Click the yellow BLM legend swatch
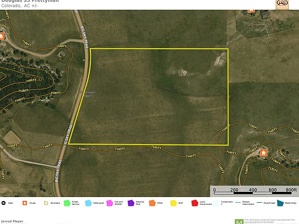Screen dimensions: 299x224 173,203
